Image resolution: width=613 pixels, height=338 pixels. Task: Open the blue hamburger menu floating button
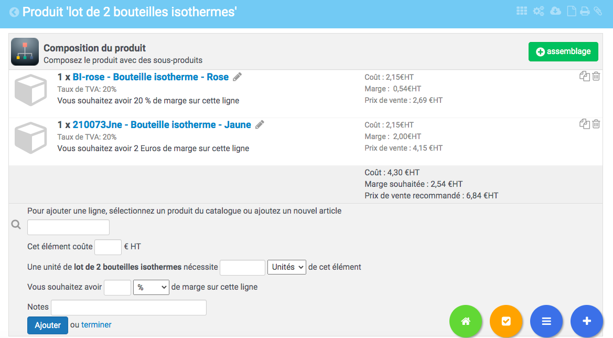coord(546,321)
